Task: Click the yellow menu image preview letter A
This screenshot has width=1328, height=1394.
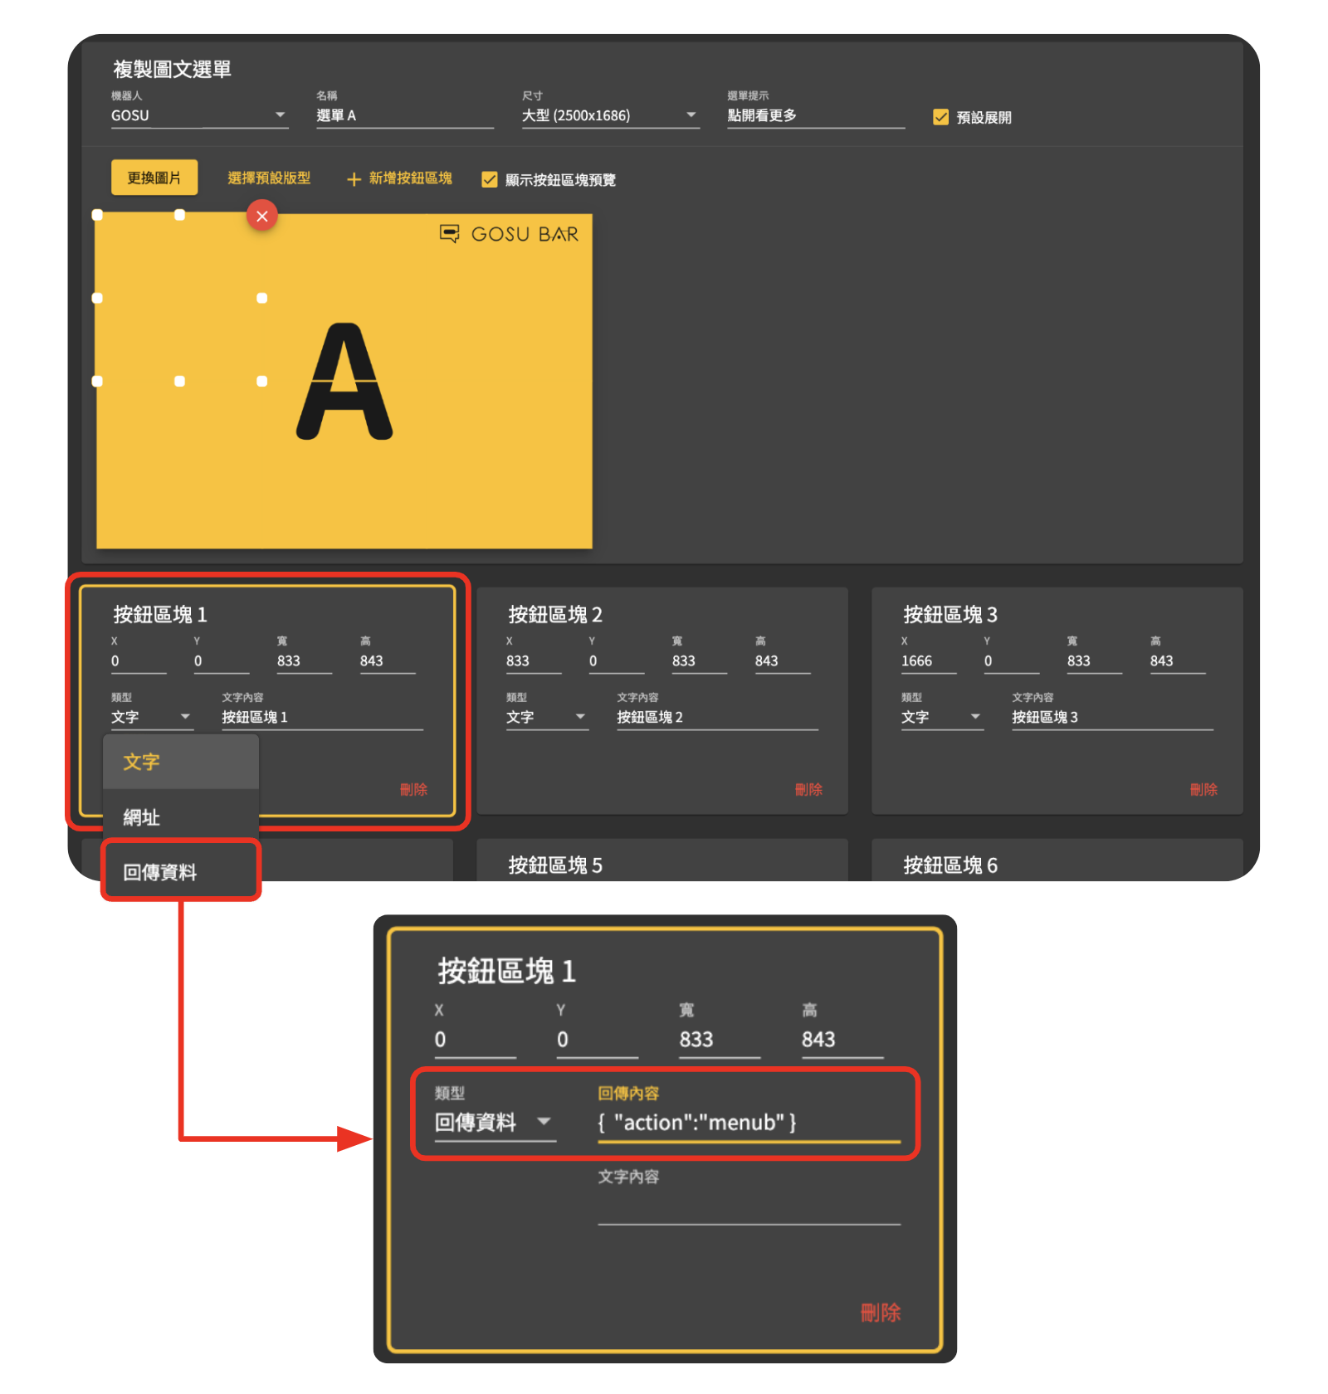Action: [x=344, y=382]
